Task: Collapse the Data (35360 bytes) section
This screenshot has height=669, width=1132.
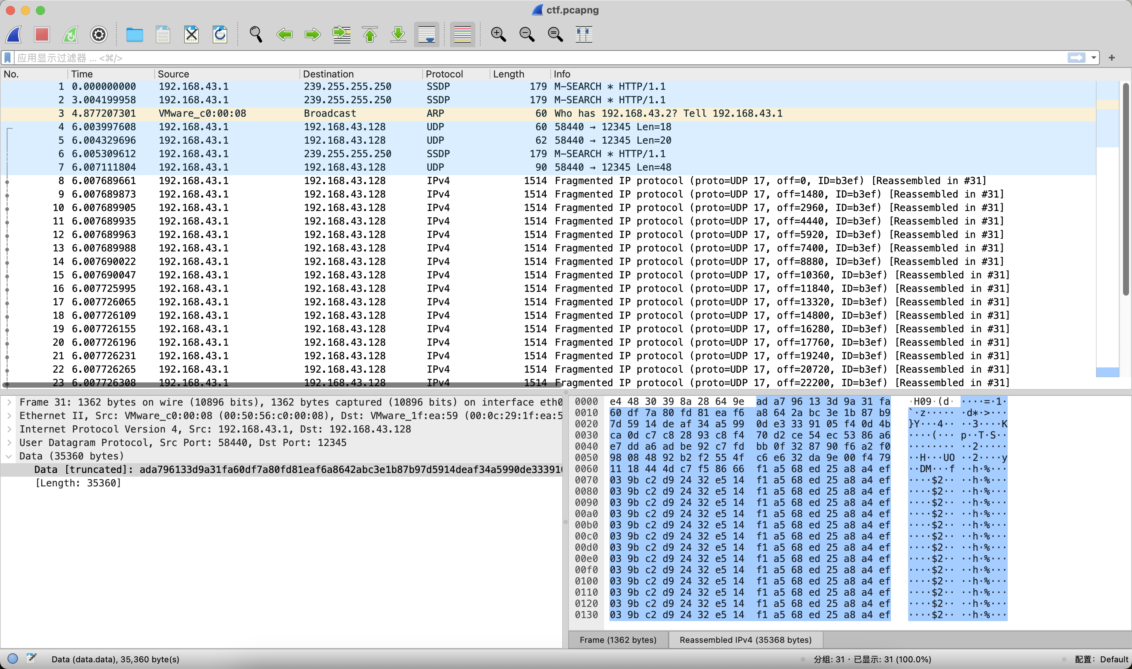Action: point(9,456)
